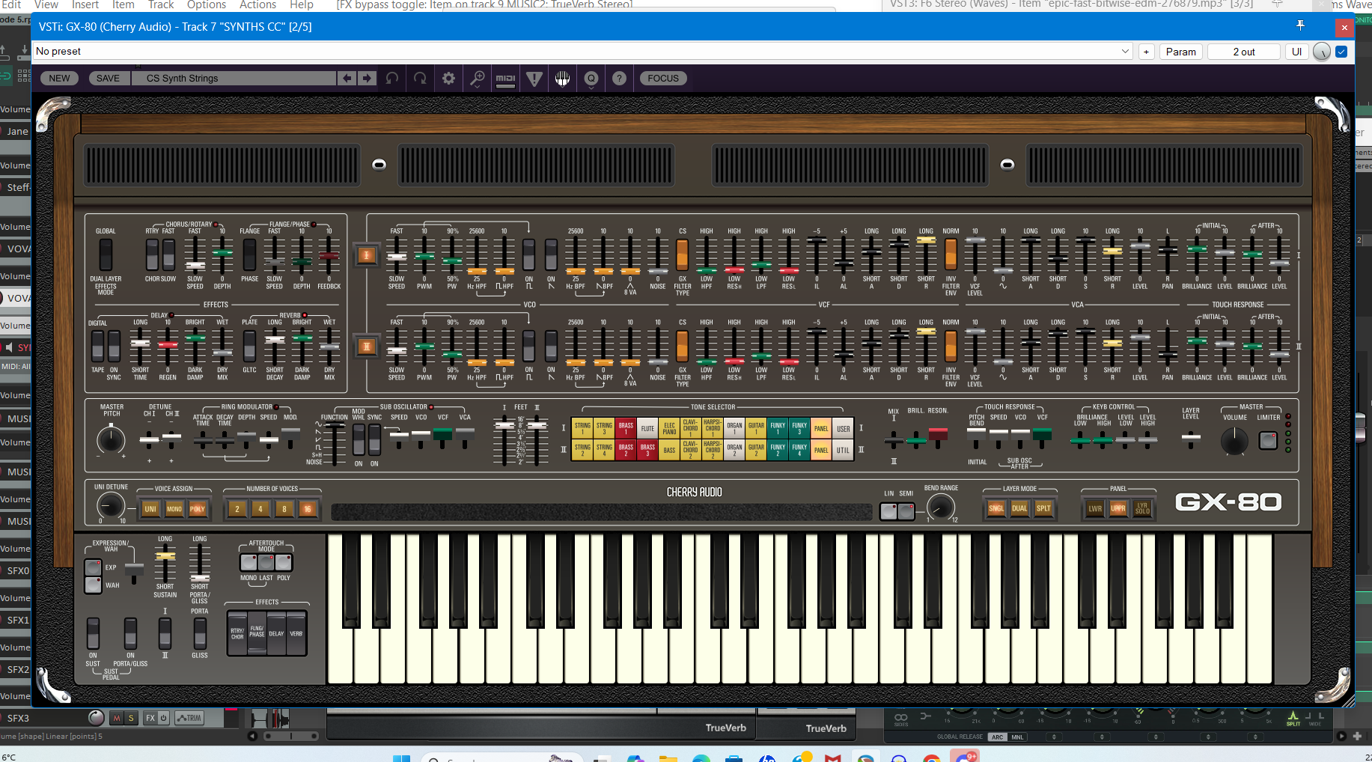Select the USER tone selector button
This screenshot has width=1372, height=762.
[844, 429]
